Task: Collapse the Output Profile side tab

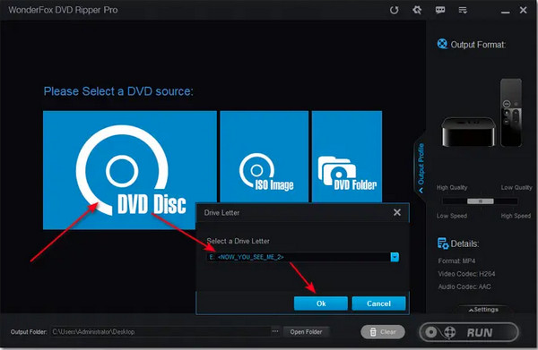Action: [421, 167]
